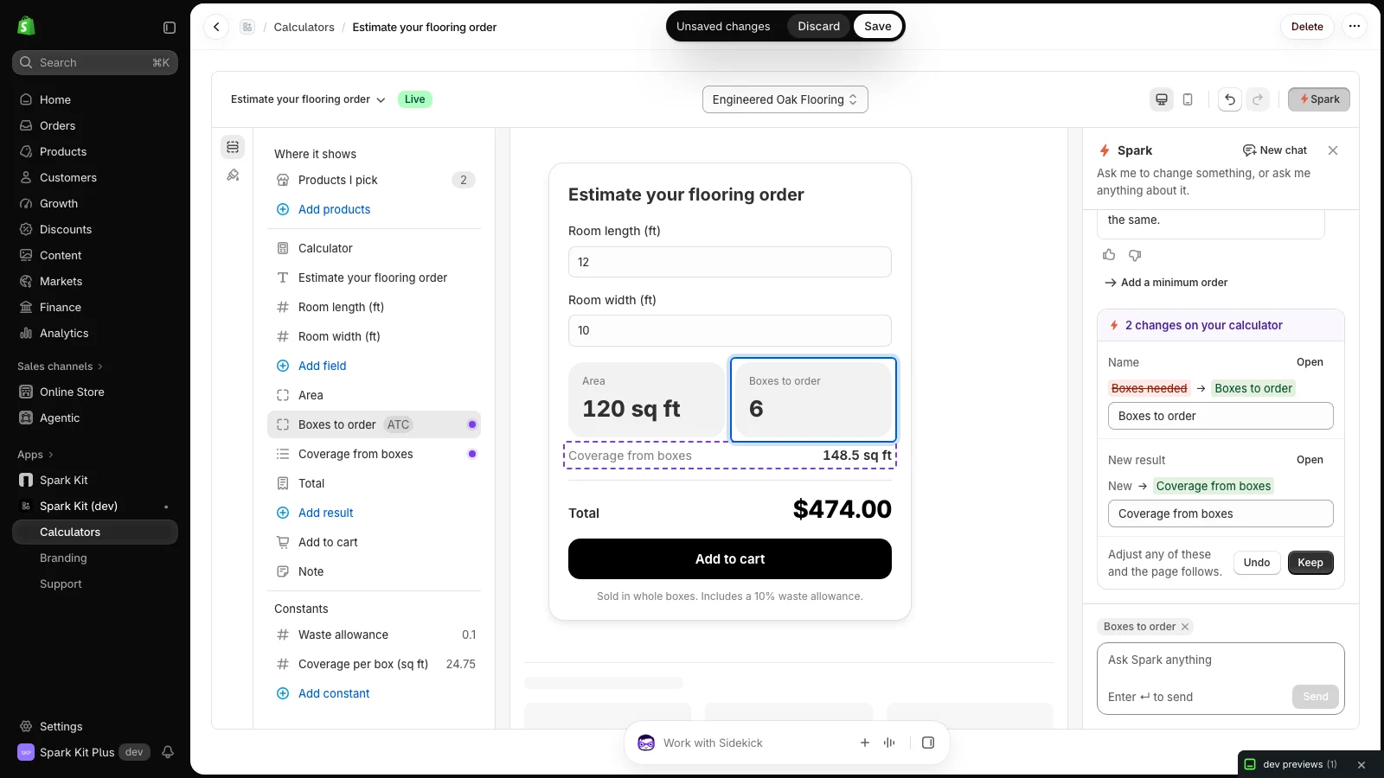
Task: Open Home in the sidebar
Action: point(95,99)
